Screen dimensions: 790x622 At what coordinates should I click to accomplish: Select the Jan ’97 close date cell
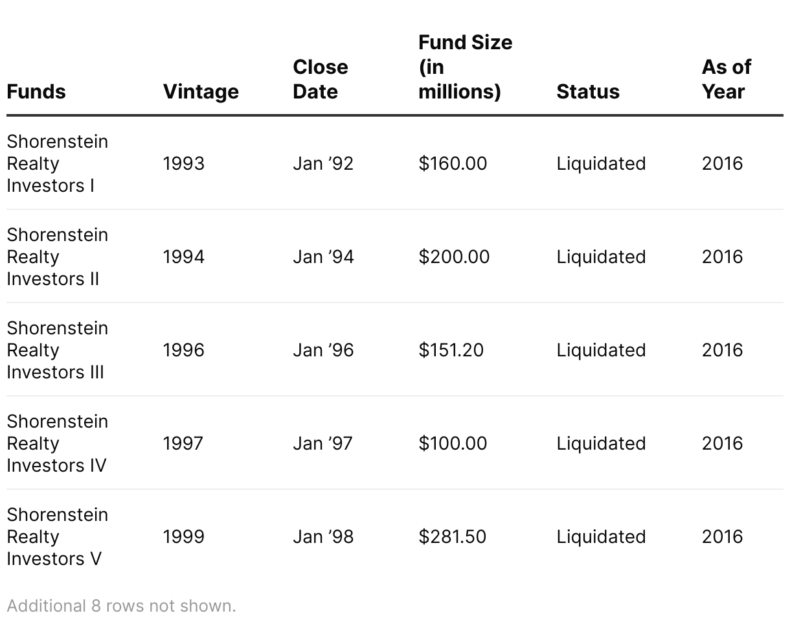(x=322, y=443)
